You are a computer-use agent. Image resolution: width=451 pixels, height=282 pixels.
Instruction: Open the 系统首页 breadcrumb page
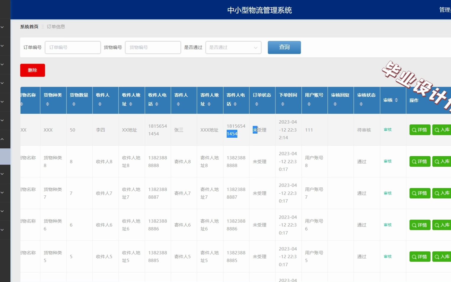click(29, 27)
